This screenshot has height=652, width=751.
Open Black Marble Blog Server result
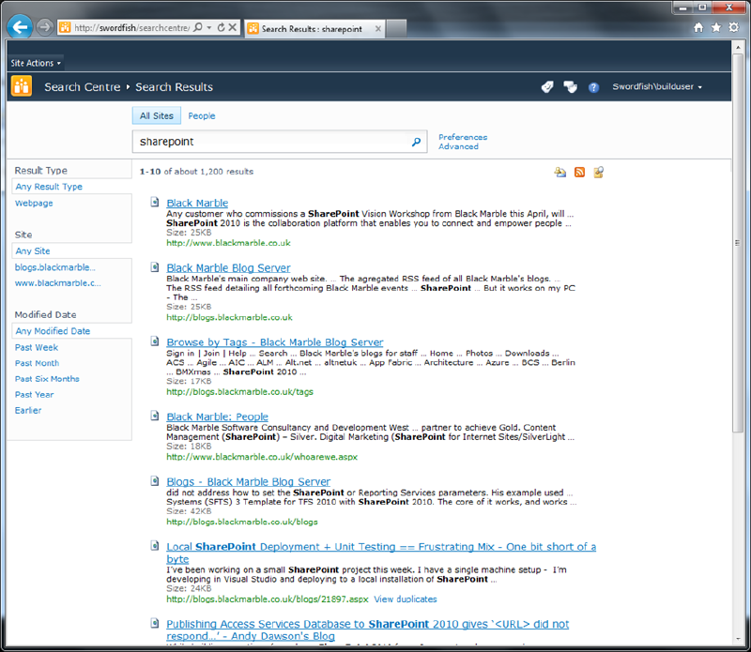tap(228, 268)
